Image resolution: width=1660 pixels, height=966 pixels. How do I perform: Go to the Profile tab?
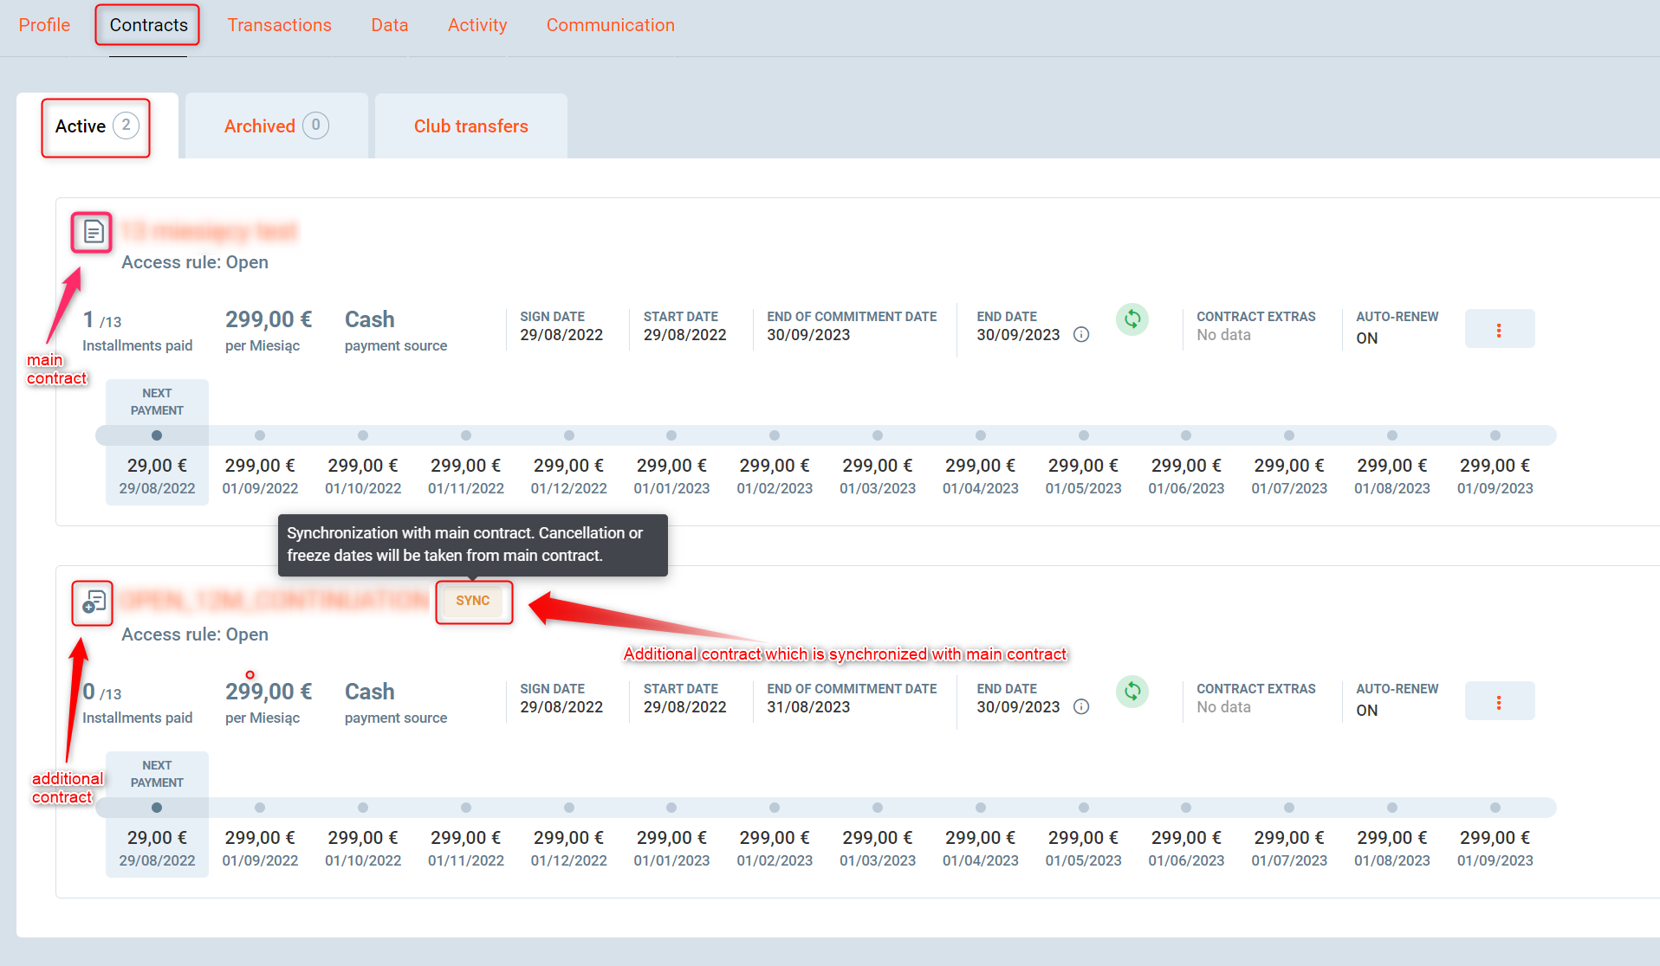coord(44,25)
